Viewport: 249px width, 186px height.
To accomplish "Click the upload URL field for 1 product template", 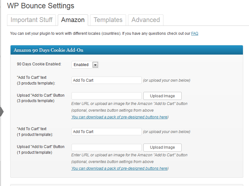I will tap(106, 147).
